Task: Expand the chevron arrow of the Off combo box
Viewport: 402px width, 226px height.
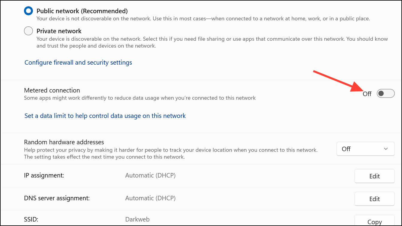Action: pos(386,149)
